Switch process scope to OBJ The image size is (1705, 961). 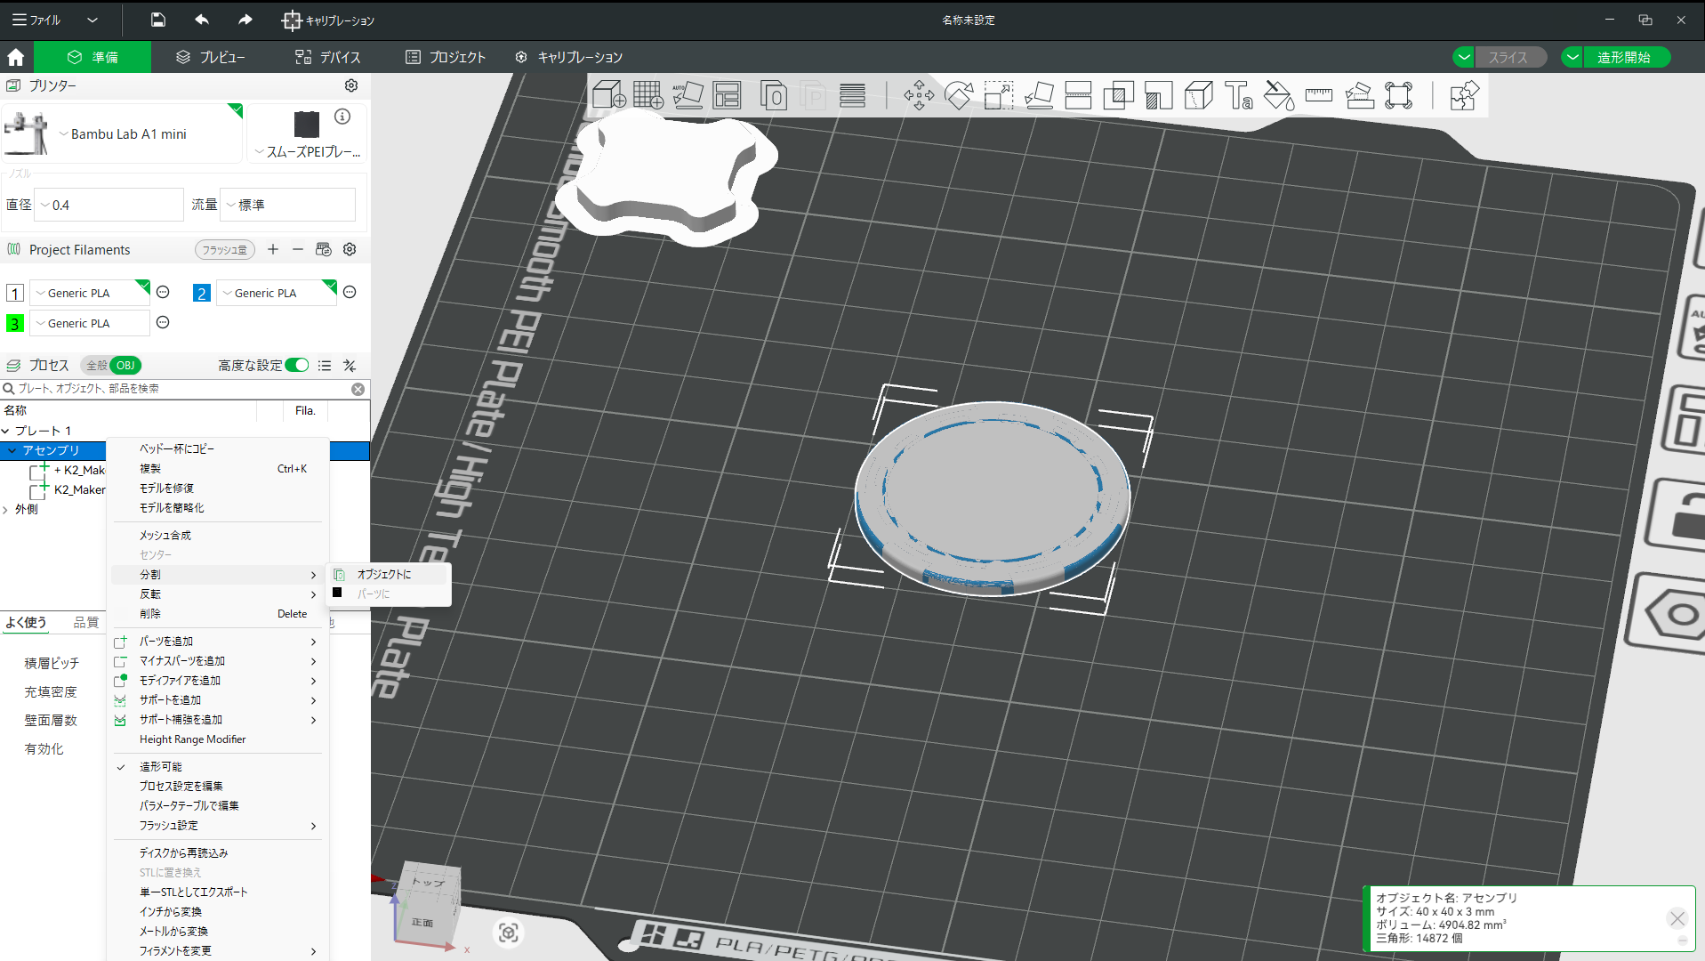point(126,365)
